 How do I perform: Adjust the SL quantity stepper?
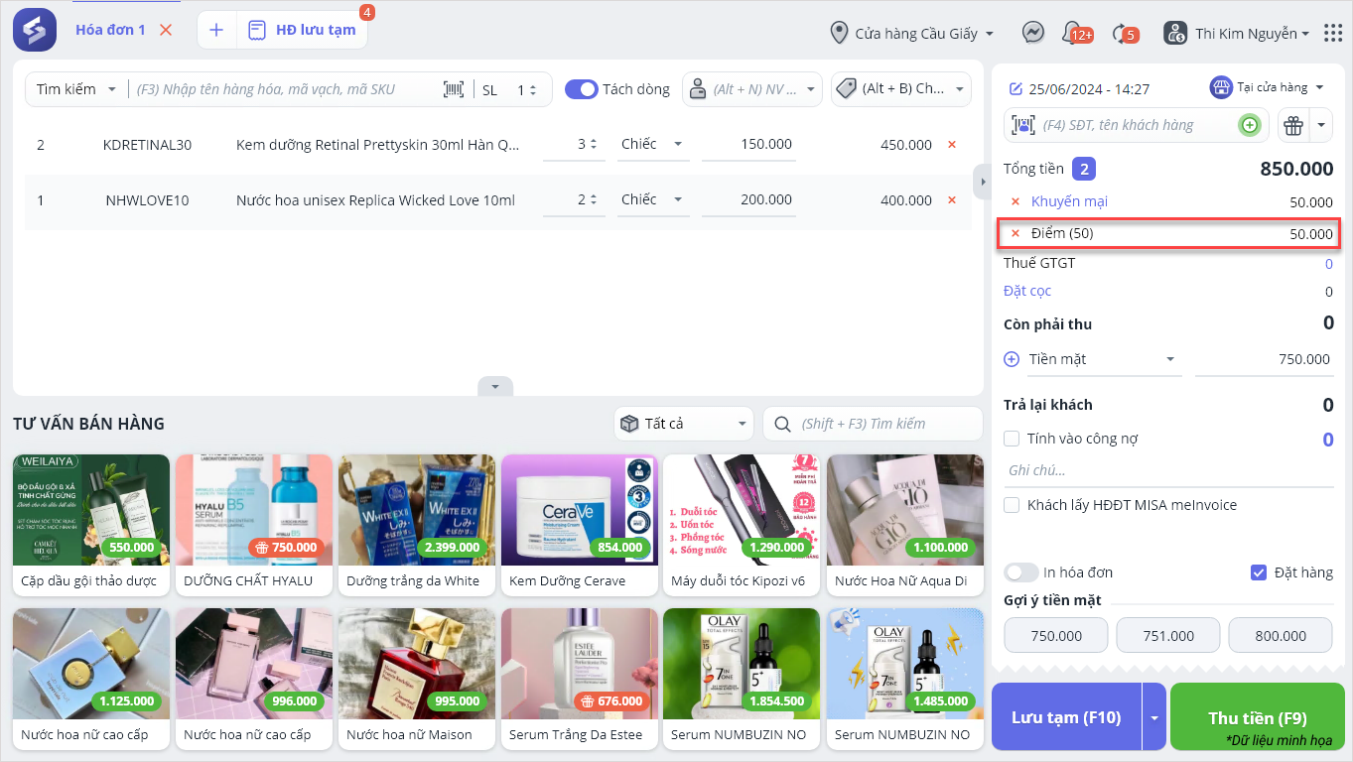533,89
